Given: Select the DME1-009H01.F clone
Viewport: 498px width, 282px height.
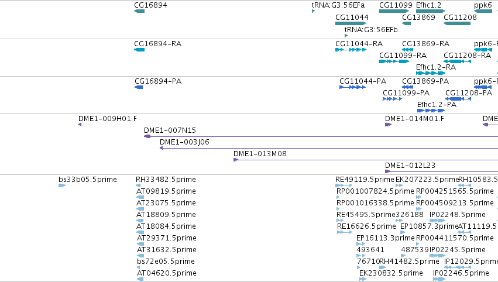Looking at the screenshot, I should (x=80, y=125).
